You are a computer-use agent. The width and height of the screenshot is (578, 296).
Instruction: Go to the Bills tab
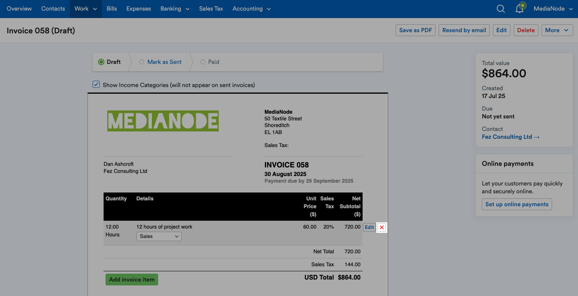(x=112, y=9)
